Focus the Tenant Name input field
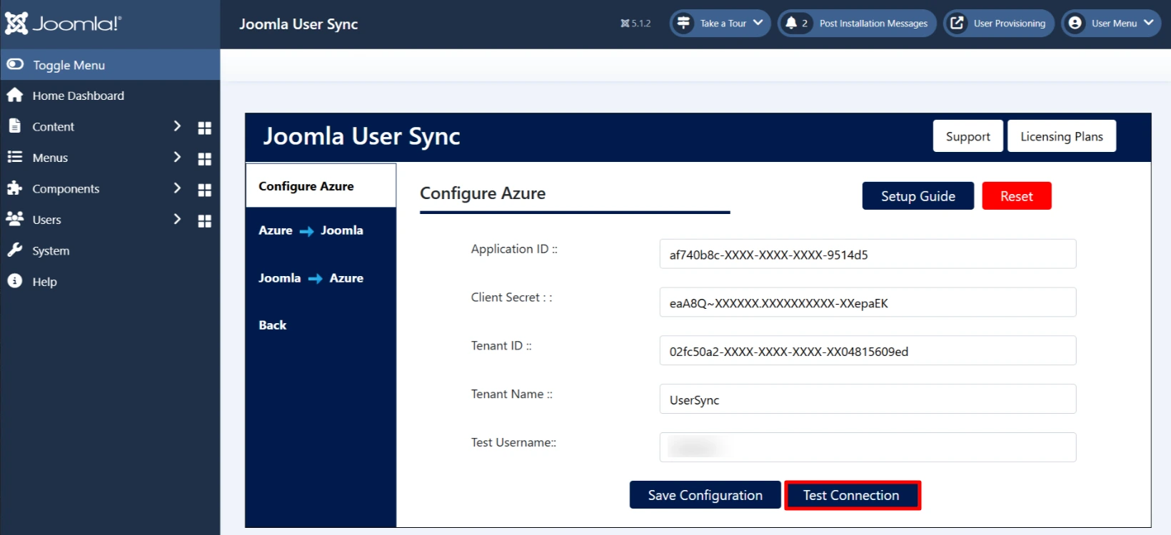The height and width of the screenshot is (535, 1171). pyautogui.click(x=868, y=399)
